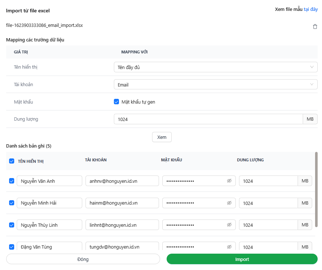Edit account field linhnt@honguyen.id.vn
The width and height of the screenshot is (322, 270).
[122, 225]
